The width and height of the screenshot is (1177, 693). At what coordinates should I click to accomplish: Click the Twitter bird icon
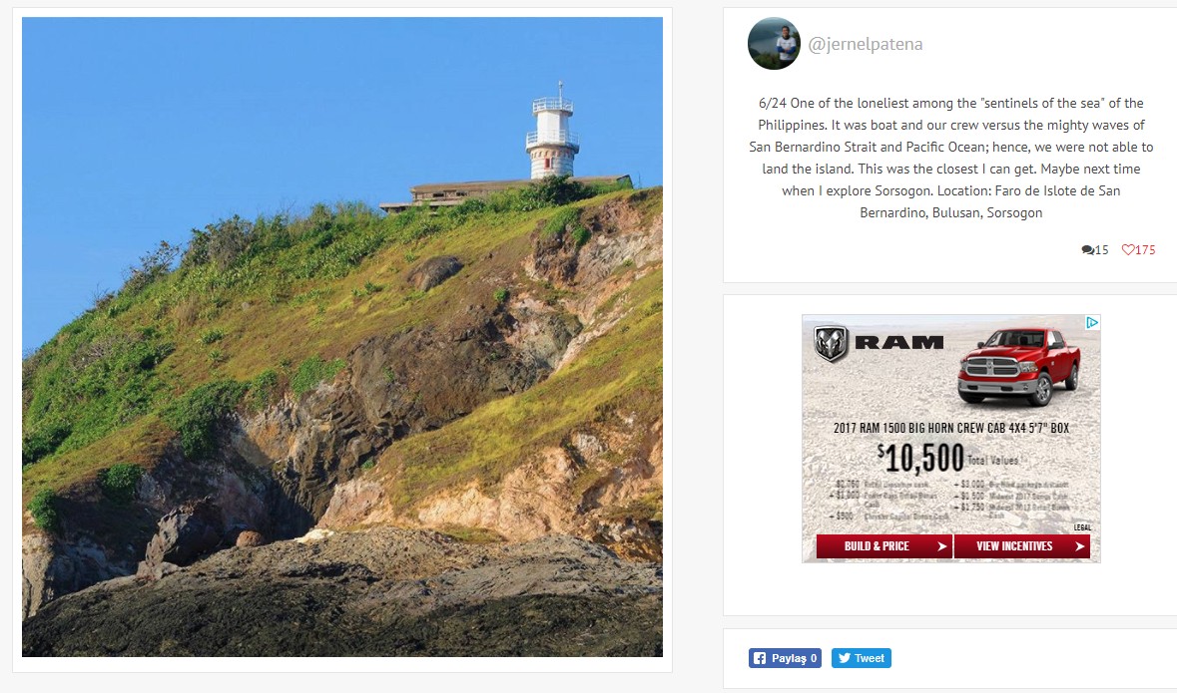coord(845,658)
